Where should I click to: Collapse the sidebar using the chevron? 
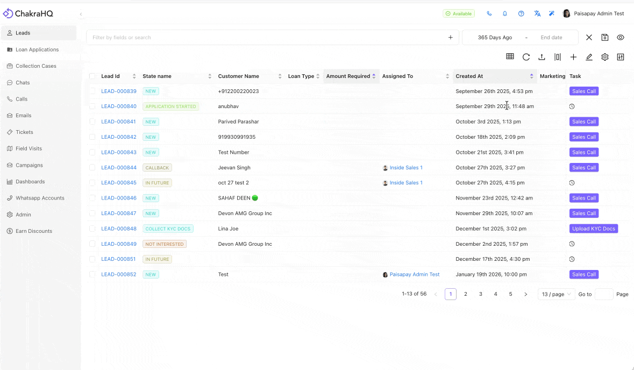click(81, 14)
